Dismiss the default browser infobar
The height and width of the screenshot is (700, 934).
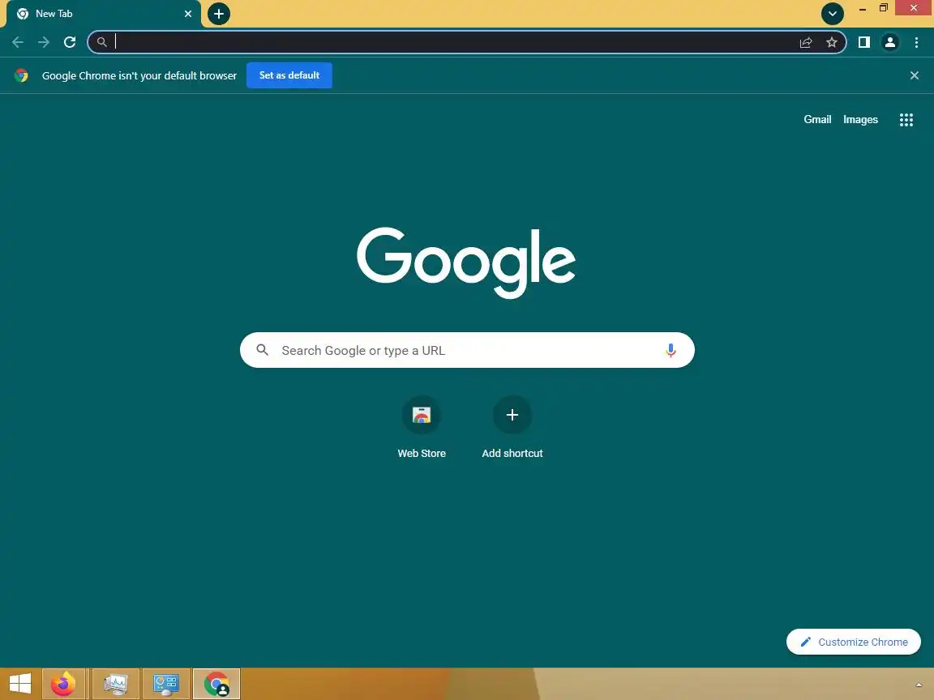click(x=915, y=75)
